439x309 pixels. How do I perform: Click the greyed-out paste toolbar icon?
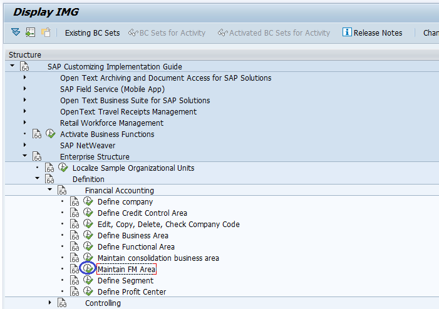pyautogui.click(x=46, y=33)
